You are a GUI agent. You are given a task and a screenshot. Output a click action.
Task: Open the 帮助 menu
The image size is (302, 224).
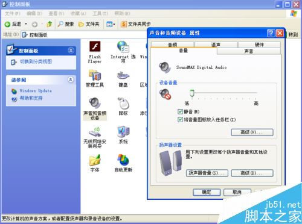coord(122,13)
